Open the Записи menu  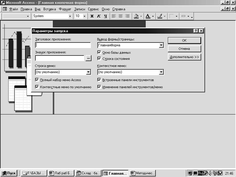click(x=79, y=9)
